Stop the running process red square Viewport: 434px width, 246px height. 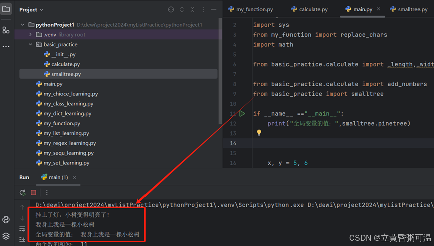coord(33,193)
